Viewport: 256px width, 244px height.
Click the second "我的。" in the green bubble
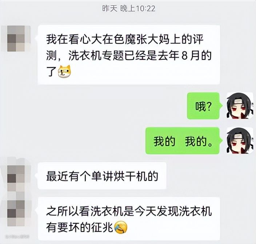point(199,141)
